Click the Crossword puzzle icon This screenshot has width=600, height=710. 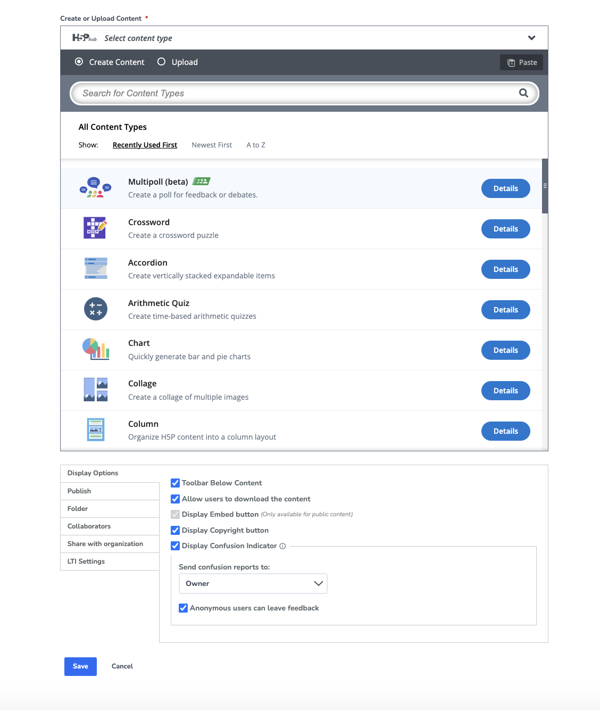click(95, 228)
